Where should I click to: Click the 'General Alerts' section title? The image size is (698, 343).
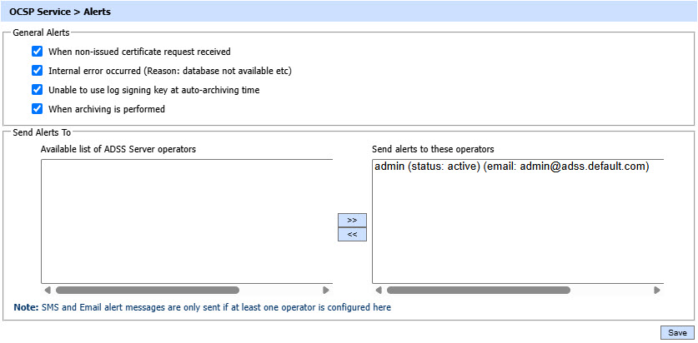pyautogui.click(x=41, y=32)
